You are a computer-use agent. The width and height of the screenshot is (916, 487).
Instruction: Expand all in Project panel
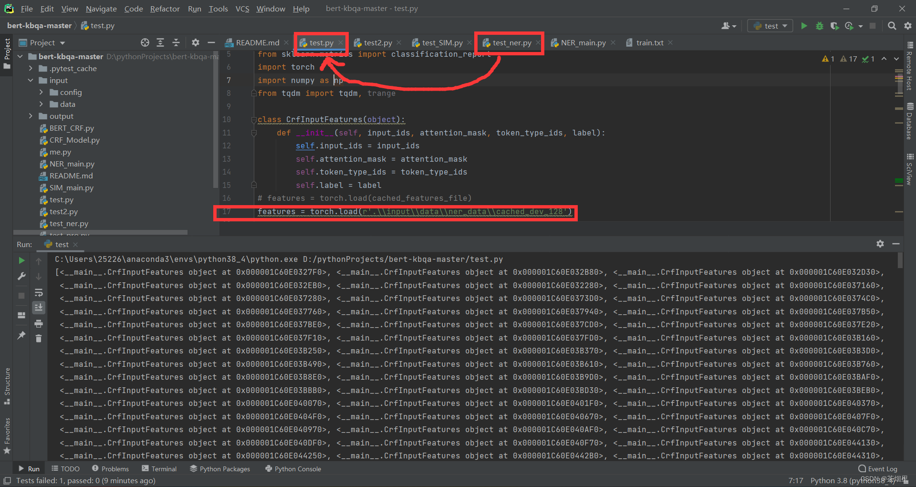(x=160, y=42)
